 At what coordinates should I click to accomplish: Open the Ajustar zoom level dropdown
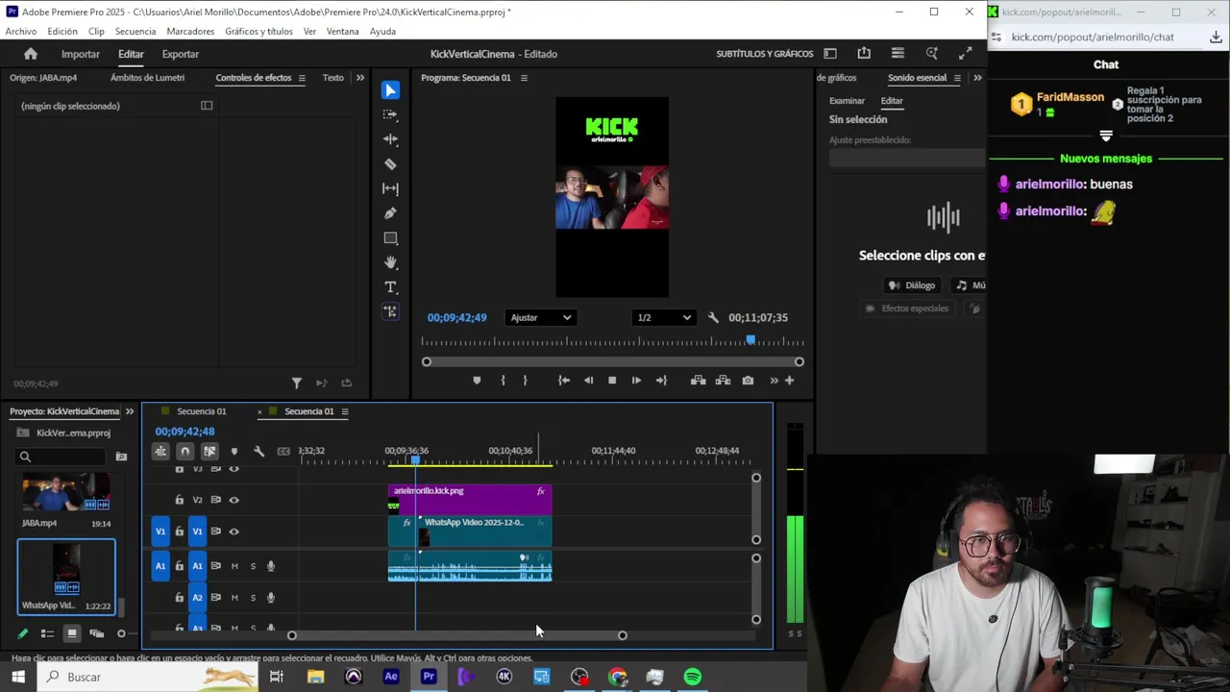(x=540, y=318)
